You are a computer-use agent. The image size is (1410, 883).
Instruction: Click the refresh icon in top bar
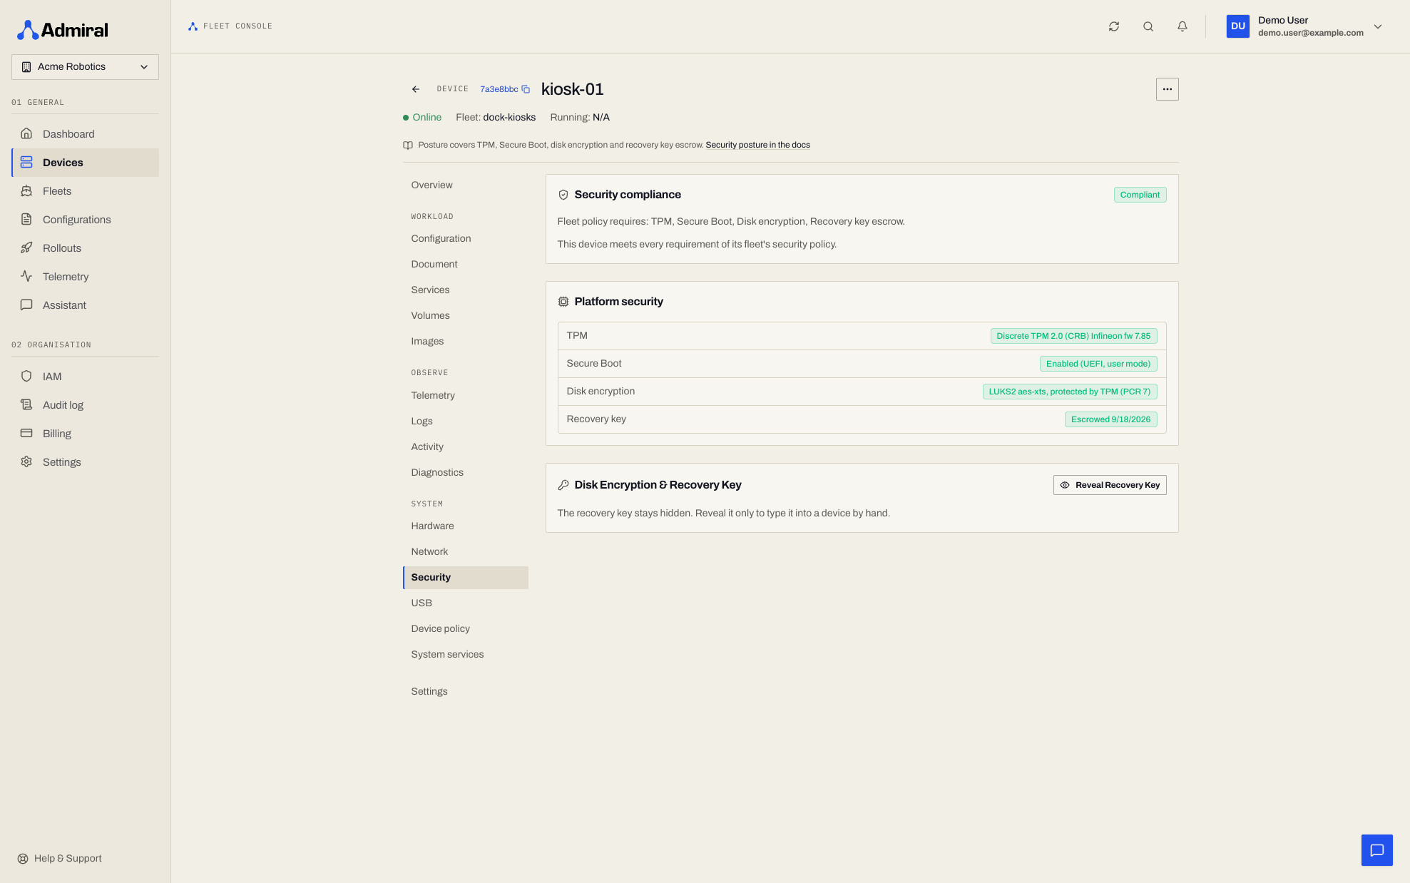(x=1114, y=26)
